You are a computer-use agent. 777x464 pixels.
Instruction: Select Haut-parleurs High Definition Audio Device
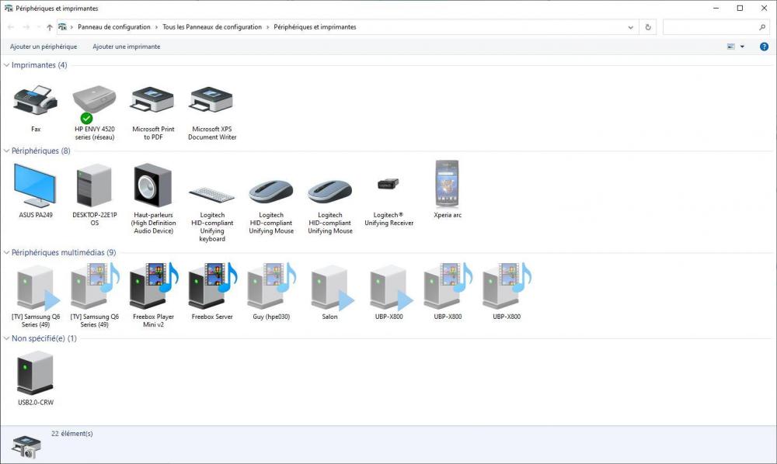coord(152,185)
